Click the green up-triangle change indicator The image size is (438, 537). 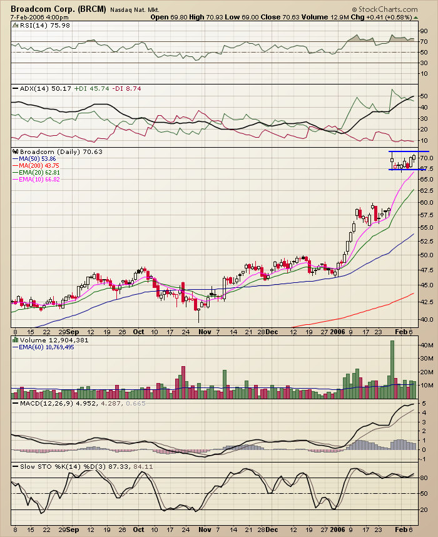coord(415,18)
